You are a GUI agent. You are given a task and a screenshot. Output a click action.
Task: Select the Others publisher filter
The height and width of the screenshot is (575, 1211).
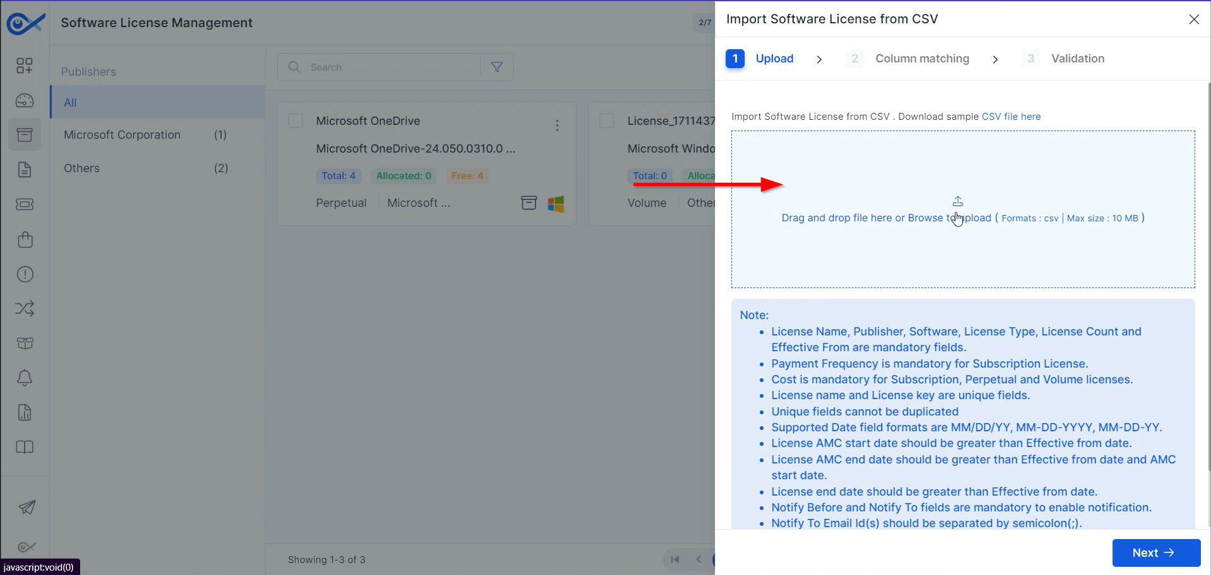82,168
